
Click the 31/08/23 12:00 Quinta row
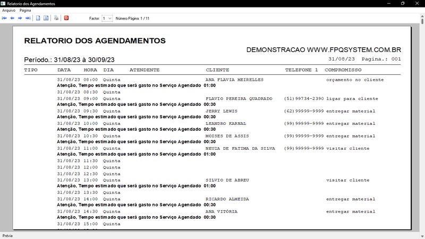89,167
